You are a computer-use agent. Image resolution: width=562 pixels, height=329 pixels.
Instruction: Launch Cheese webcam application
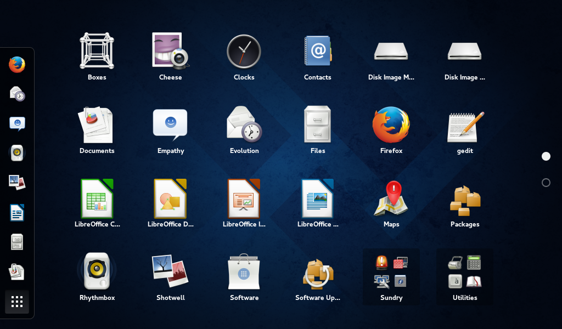(x=170, y=51)
